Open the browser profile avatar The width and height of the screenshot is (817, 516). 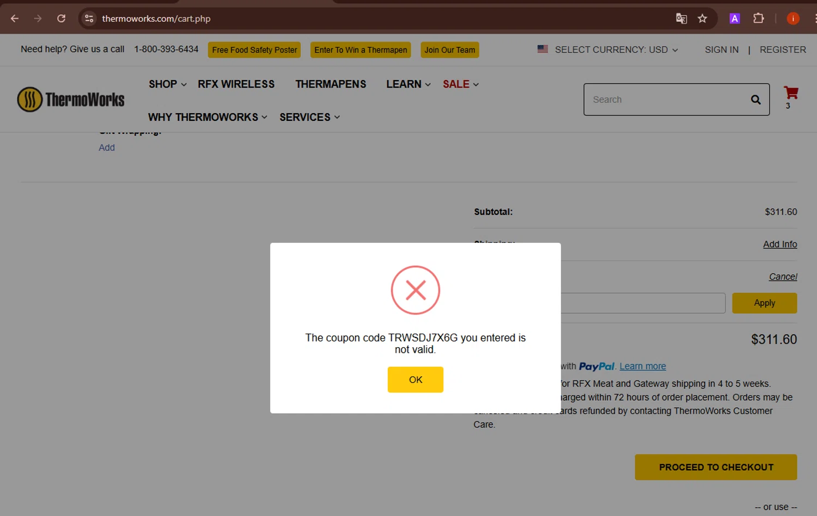[793, 19]
